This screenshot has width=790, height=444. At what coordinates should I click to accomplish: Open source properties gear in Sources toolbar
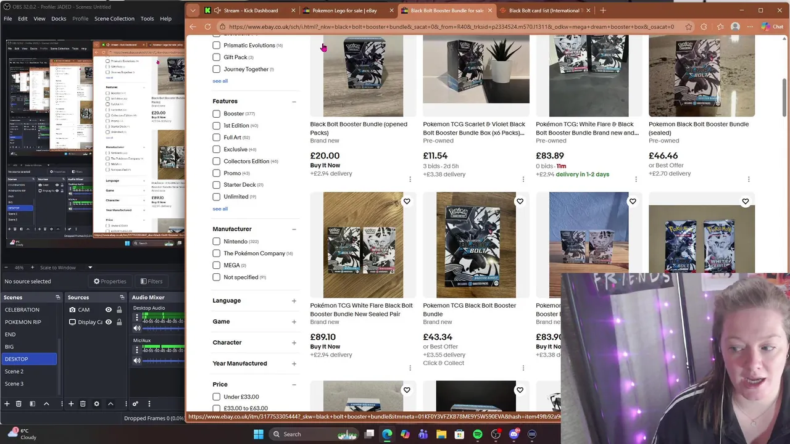click(96, 404)
